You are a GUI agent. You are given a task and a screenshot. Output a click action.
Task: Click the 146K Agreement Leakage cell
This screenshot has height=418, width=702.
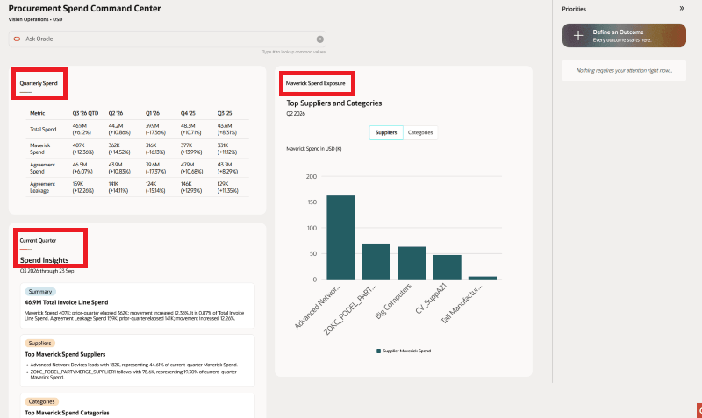[x=191, y=188]
